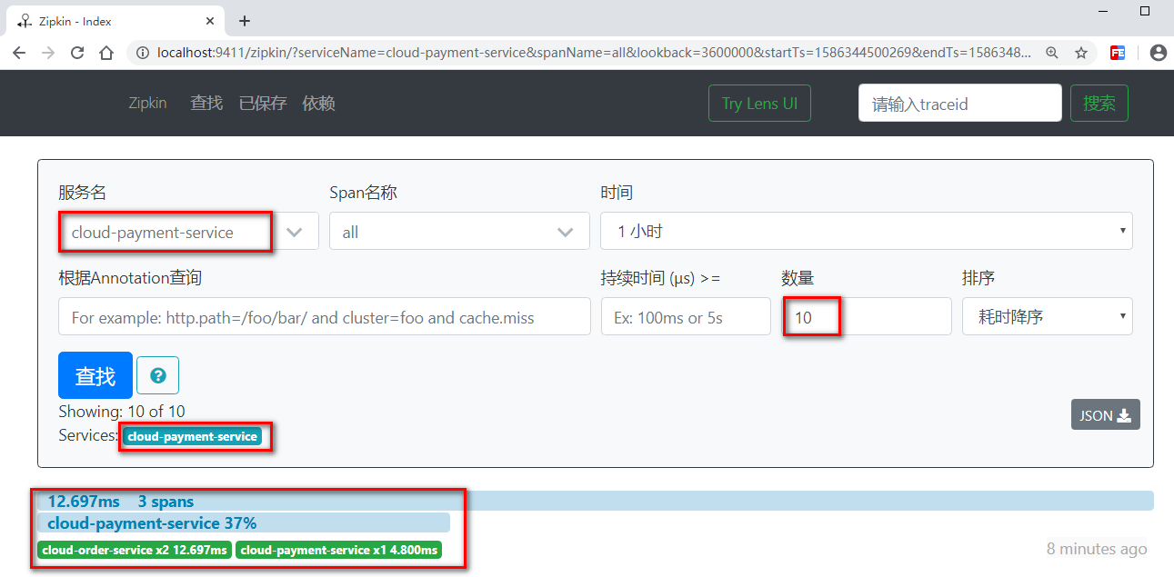Click the zoom magnifier icon in address bar
1174x577 pixels.
pos(1052,54)
